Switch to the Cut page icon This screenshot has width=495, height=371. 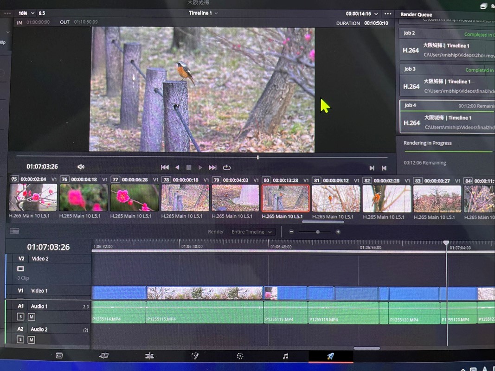[104, 356]
